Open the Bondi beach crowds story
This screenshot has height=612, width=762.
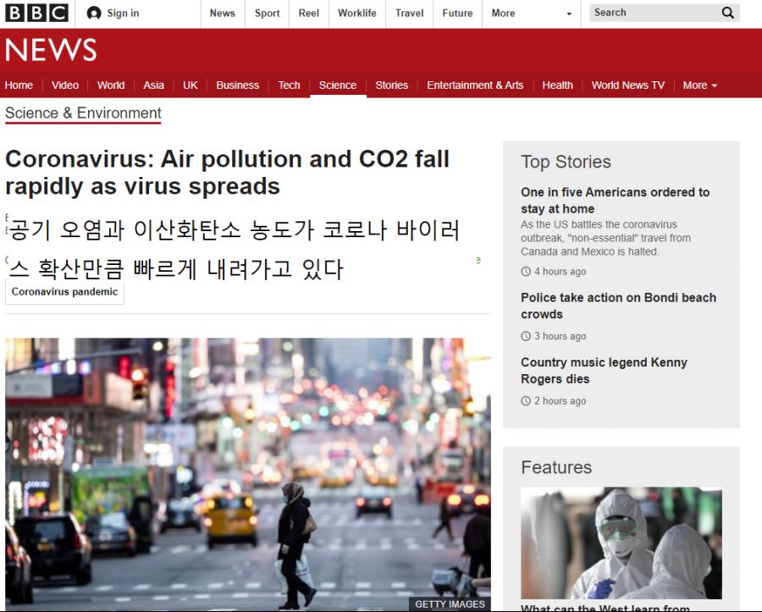pyautogui.click(x=618, y=306)
